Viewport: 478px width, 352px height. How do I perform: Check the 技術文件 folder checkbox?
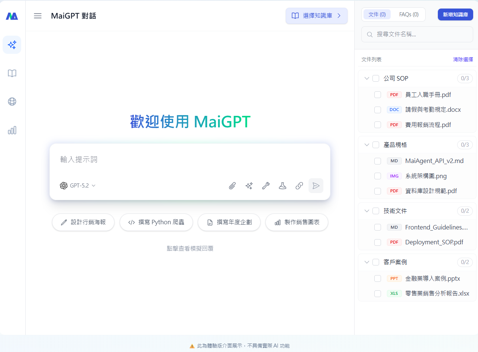(376, 211)
